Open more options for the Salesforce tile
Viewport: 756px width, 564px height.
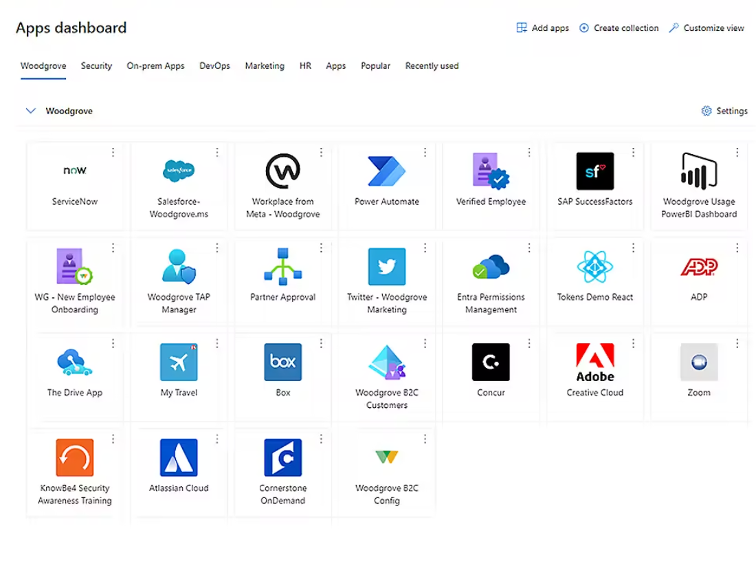[x=217, y=153]
